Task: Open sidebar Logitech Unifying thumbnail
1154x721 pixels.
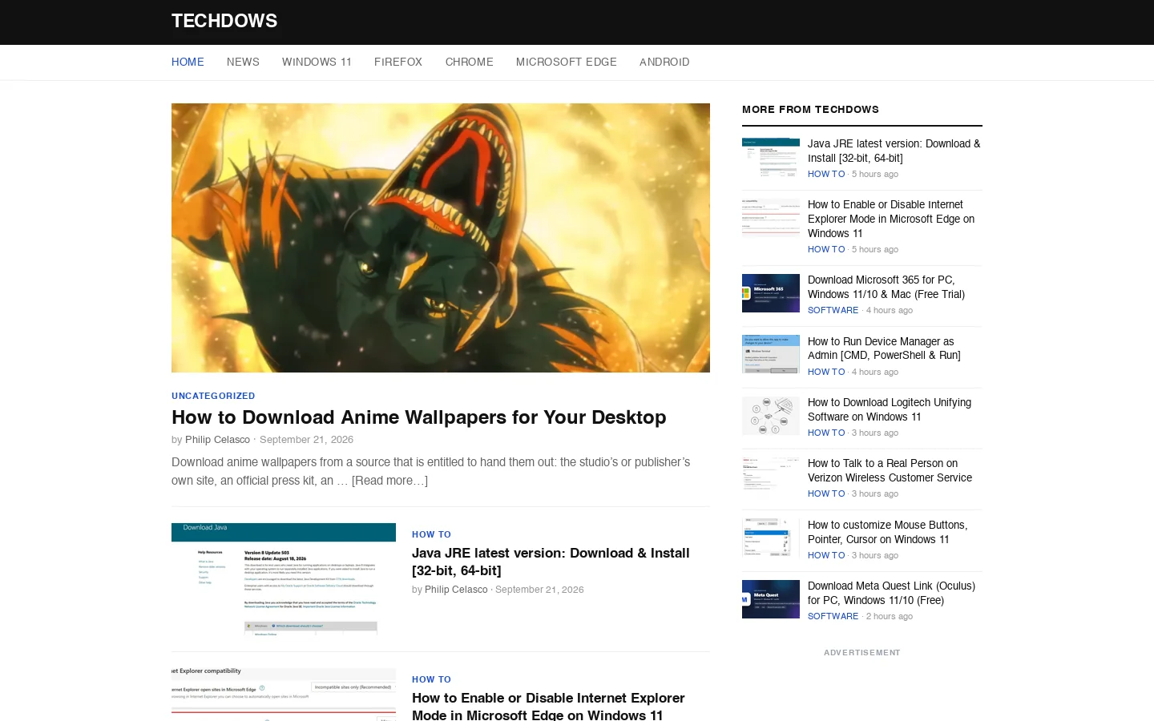Action: (771, 416)
